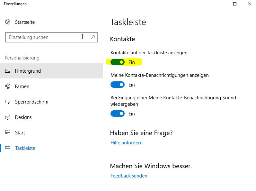256x191 pixels.
Task: Click the magnifier icon in search box
Action: (93, 37)
